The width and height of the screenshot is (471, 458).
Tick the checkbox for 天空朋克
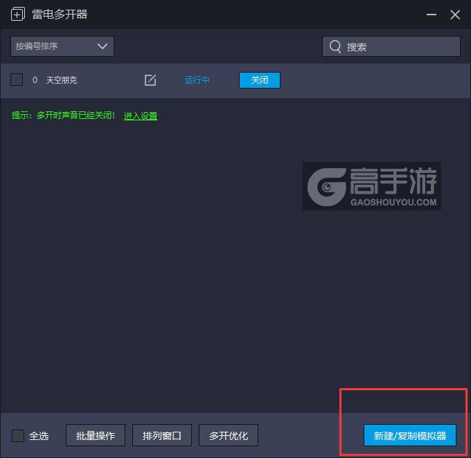point(17,80)
